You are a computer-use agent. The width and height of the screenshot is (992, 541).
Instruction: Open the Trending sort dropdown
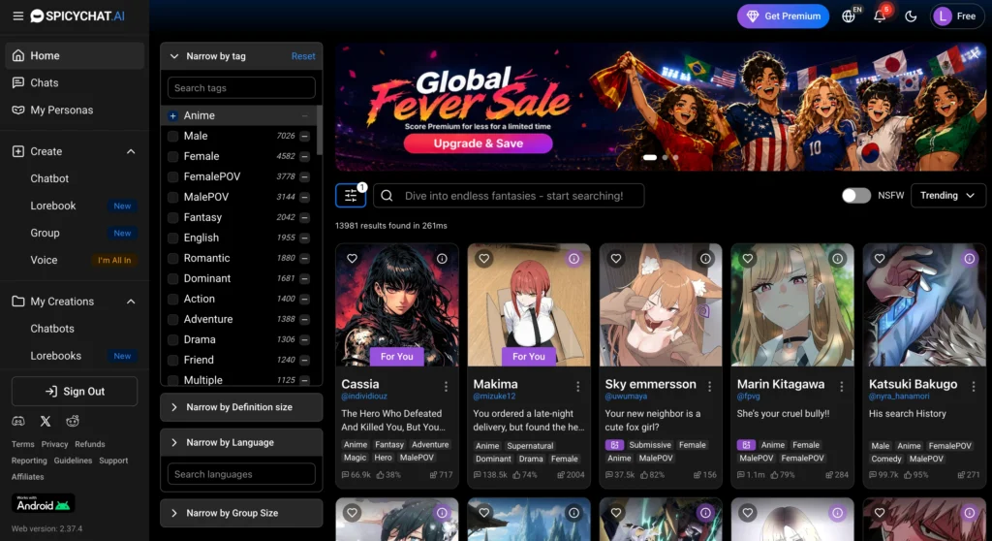pos(947,196)
